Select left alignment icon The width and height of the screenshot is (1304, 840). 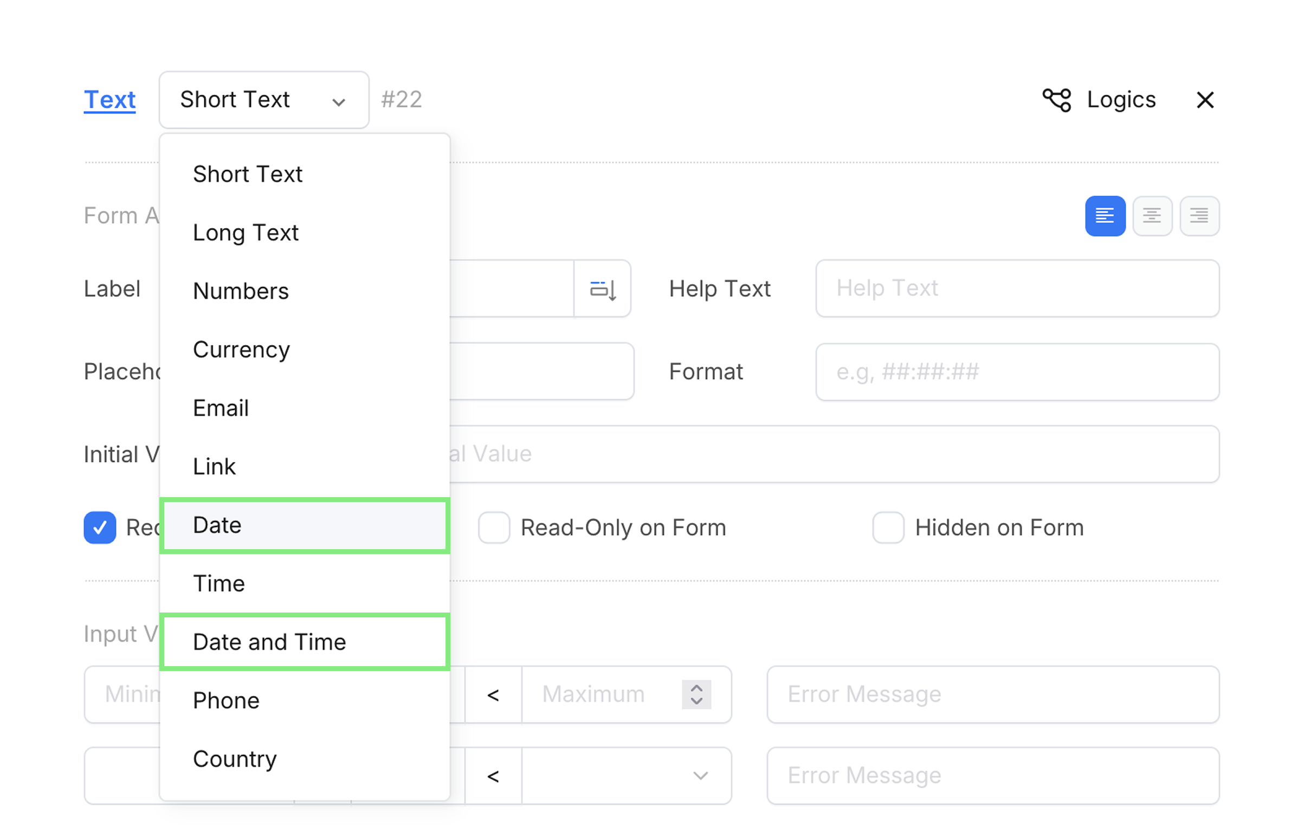pyautogui.click(x=1105, y=216)
